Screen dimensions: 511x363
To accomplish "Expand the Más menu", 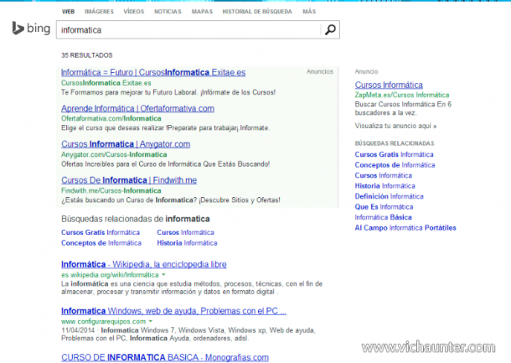I will [309, 12].
